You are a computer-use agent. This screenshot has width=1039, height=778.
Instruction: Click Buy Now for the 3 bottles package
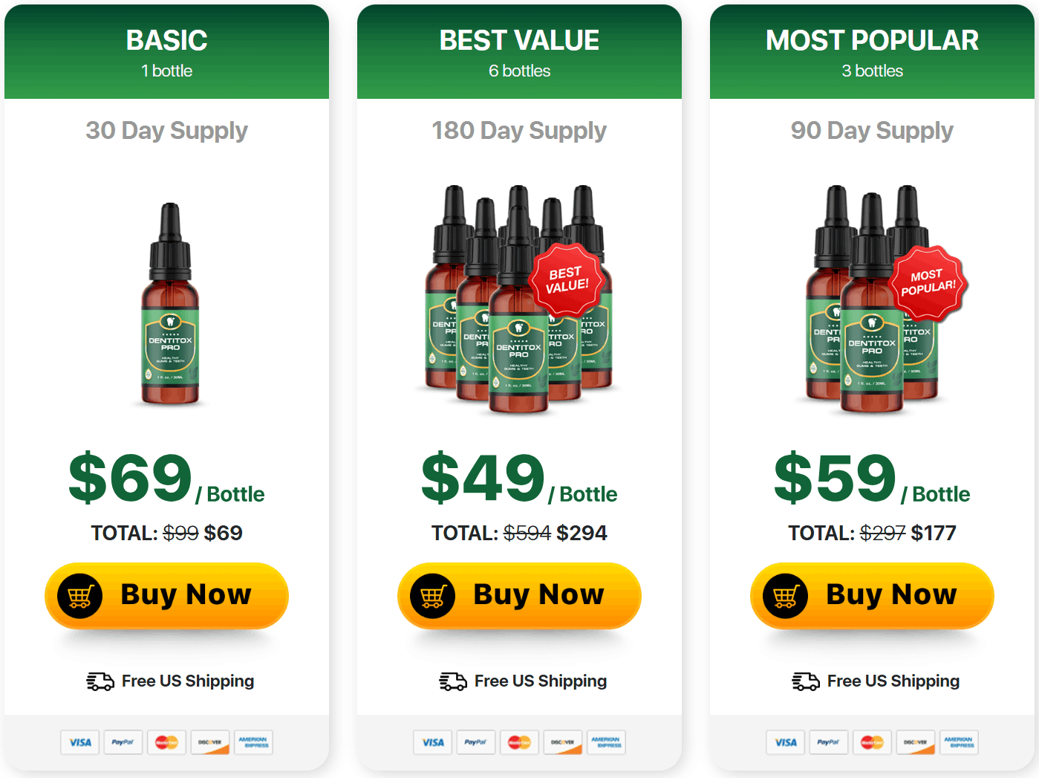tap(872, 595)
